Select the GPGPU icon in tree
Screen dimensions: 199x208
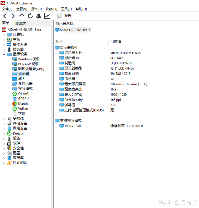point(15,99)
